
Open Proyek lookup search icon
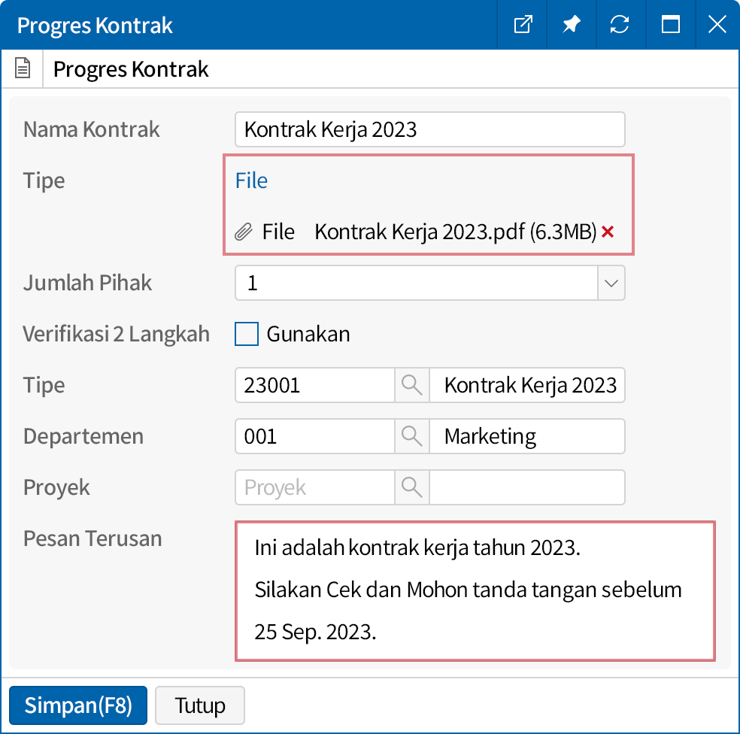coord(411,487)
